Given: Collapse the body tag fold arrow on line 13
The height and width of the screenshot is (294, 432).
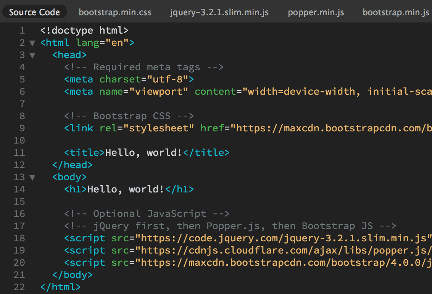Looking at the screenshot, I should [x=32, y=178].
